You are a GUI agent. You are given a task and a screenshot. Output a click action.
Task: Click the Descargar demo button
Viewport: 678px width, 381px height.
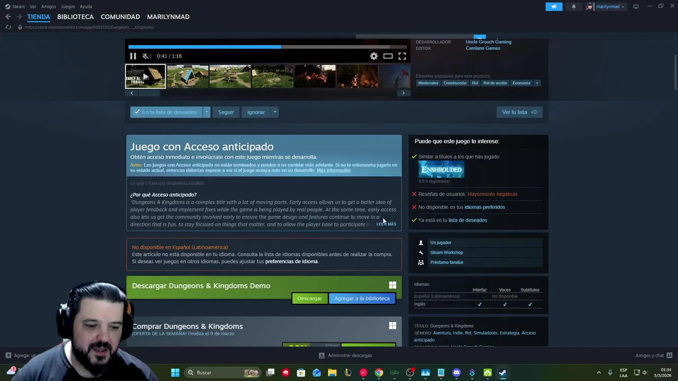pos(309,298)
